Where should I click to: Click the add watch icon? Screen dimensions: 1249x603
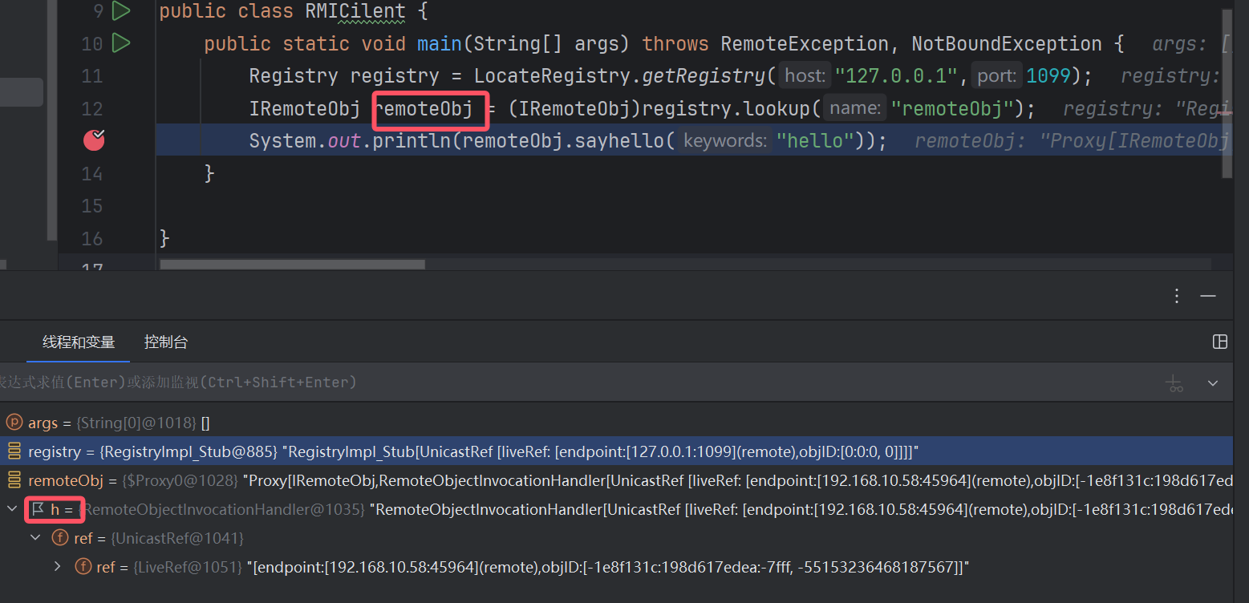click(x=1175, y=383)
